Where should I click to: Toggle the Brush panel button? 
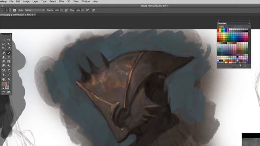15,10
